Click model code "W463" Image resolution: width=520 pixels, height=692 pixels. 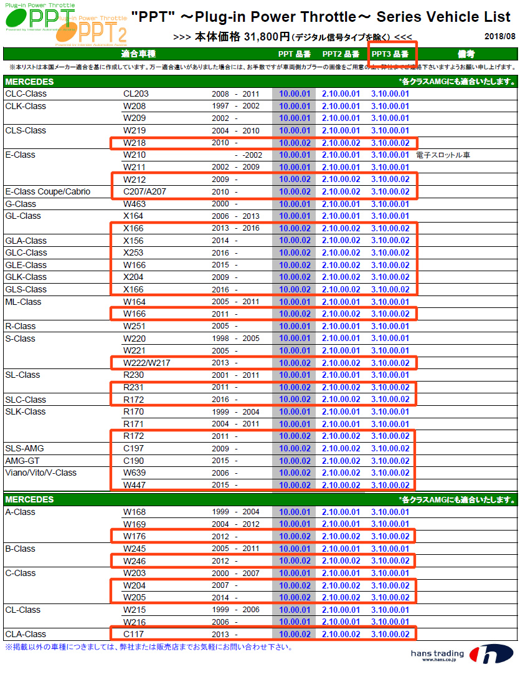coord(135,204)
